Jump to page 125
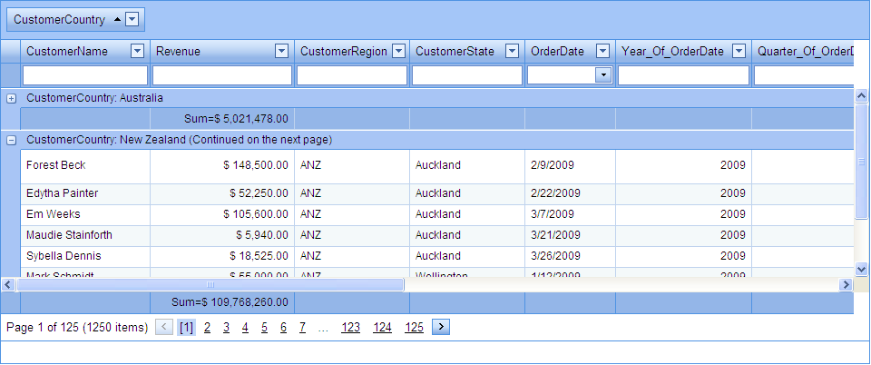Viewport: 871px width, 365px height. coord(414,328)
